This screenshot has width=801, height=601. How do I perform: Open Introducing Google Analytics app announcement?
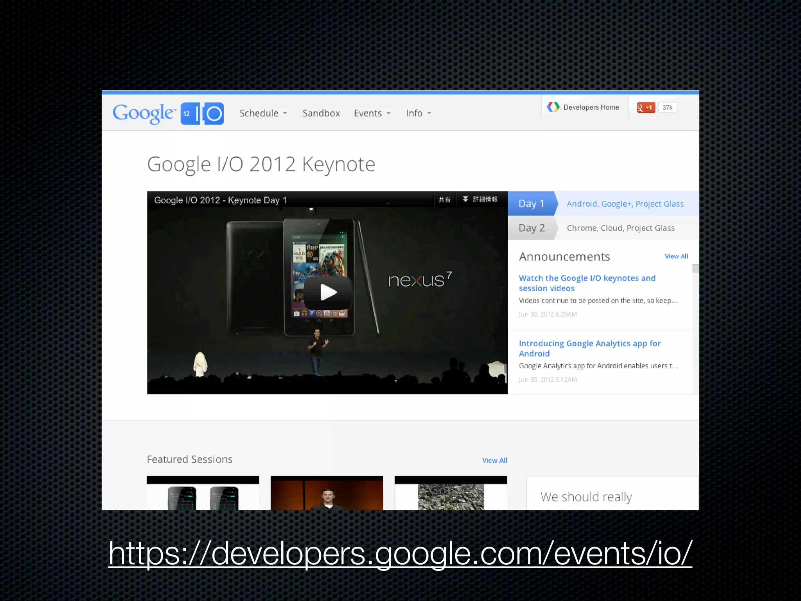pos(590,349)
